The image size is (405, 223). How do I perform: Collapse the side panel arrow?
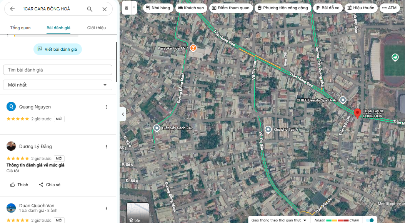(x=123, y=114)
